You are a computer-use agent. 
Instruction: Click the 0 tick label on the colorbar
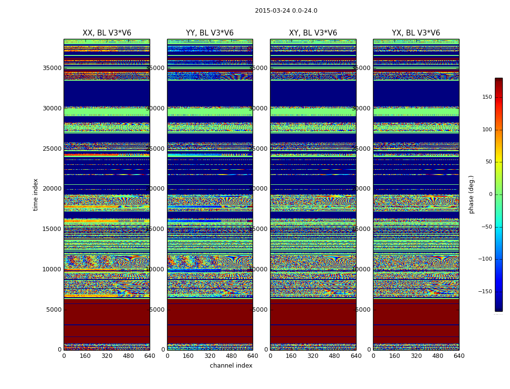click(490, 194)
